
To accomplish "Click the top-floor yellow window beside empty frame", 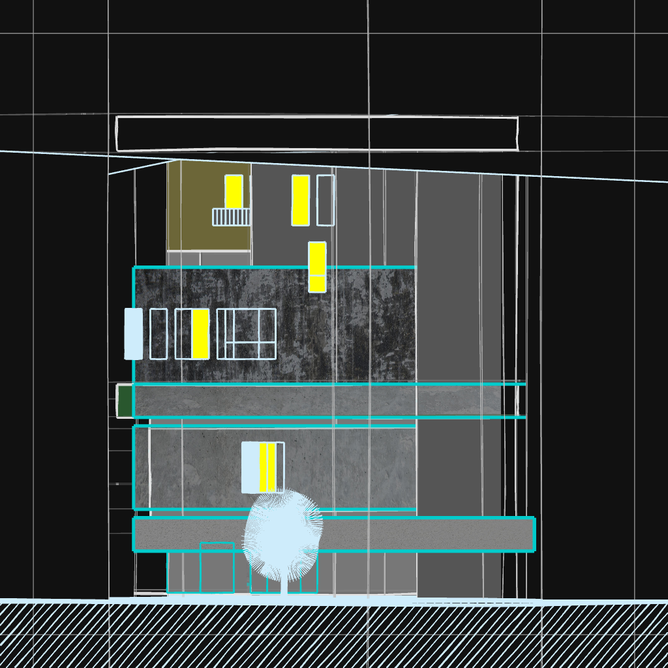I will click(300, 200).
